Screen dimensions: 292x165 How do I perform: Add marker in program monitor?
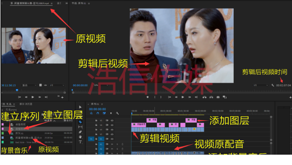pyautogui.click(x=148, y=97)
